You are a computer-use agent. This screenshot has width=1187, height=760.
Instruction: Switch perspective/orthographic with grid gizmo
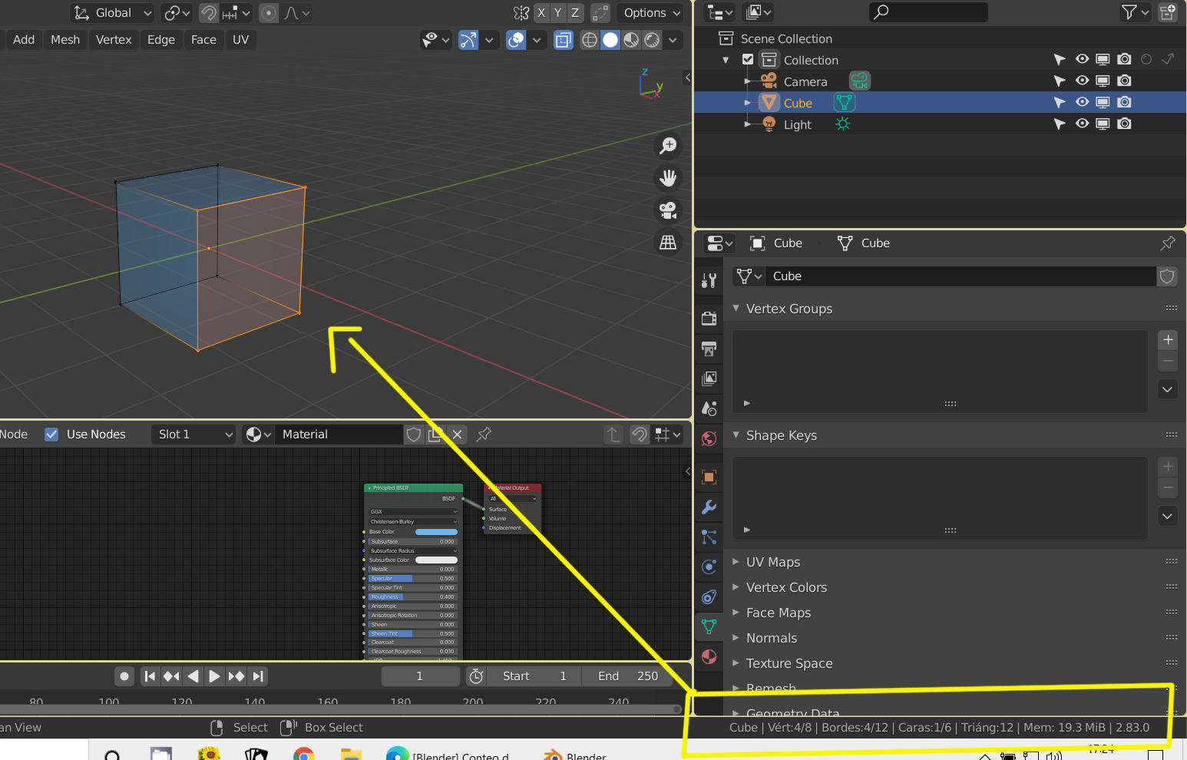click(669, 242)
